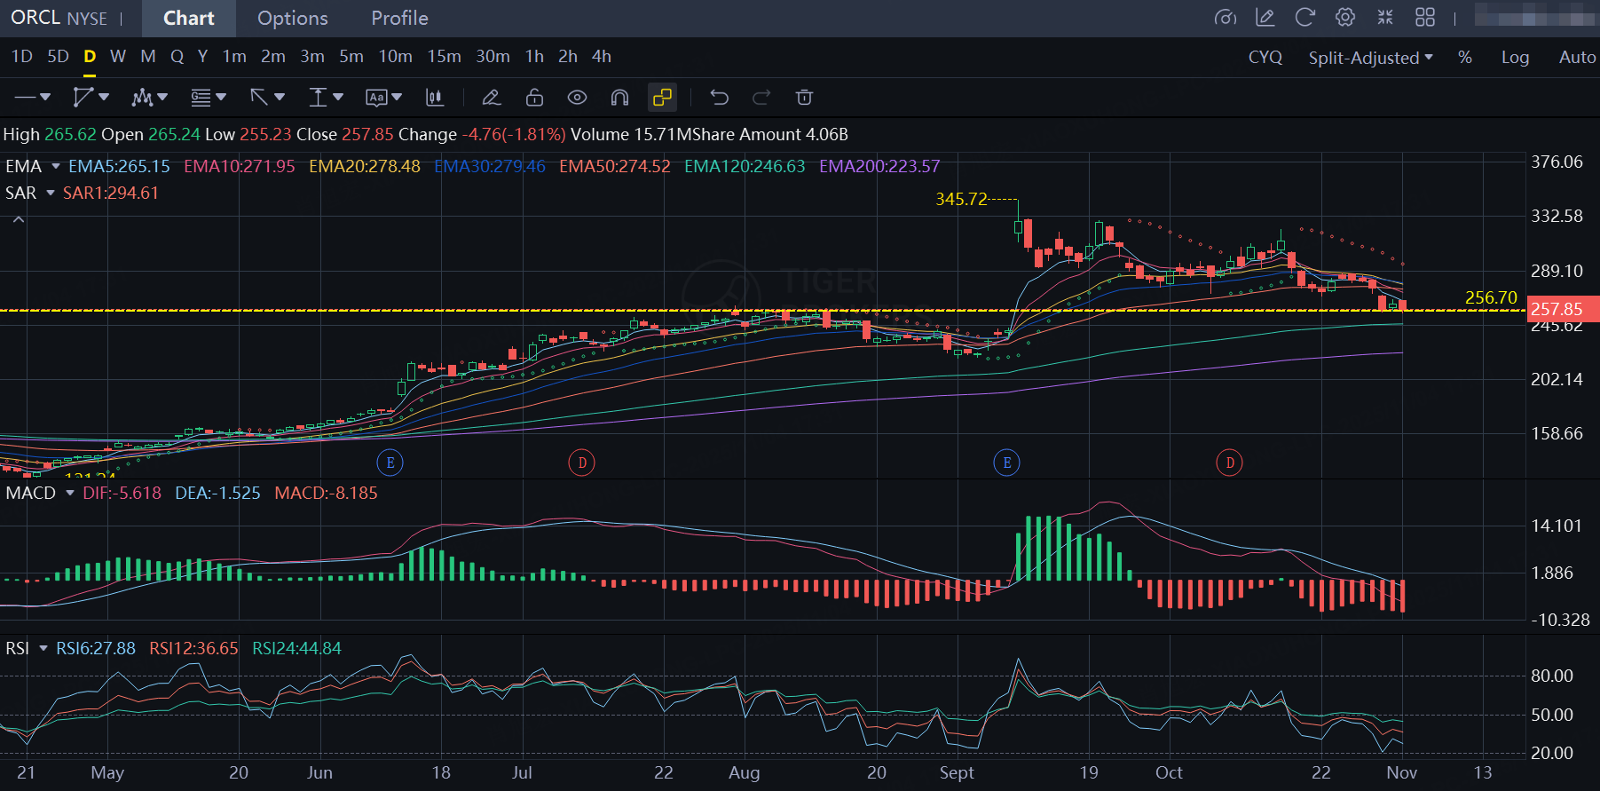Select the magnet snap tool

pyautogui.click(x=619, y=98)
